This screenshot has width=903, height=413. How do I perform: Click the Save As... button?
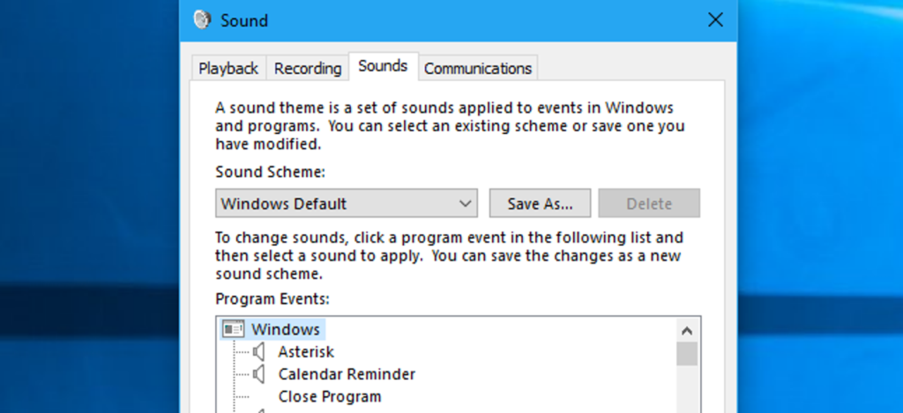click(x=541, y=203)
